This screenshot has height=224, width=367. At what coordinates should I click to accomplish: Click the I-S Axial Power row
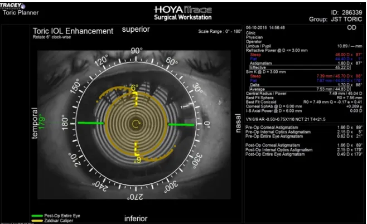pyautogui.click(x=304, y=111)
